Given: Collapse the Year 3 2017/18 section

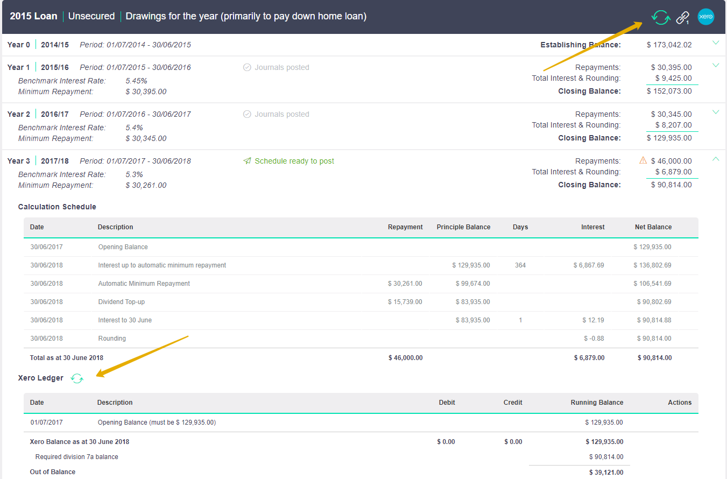Looking at the screenshot, I should click(715, 159).
